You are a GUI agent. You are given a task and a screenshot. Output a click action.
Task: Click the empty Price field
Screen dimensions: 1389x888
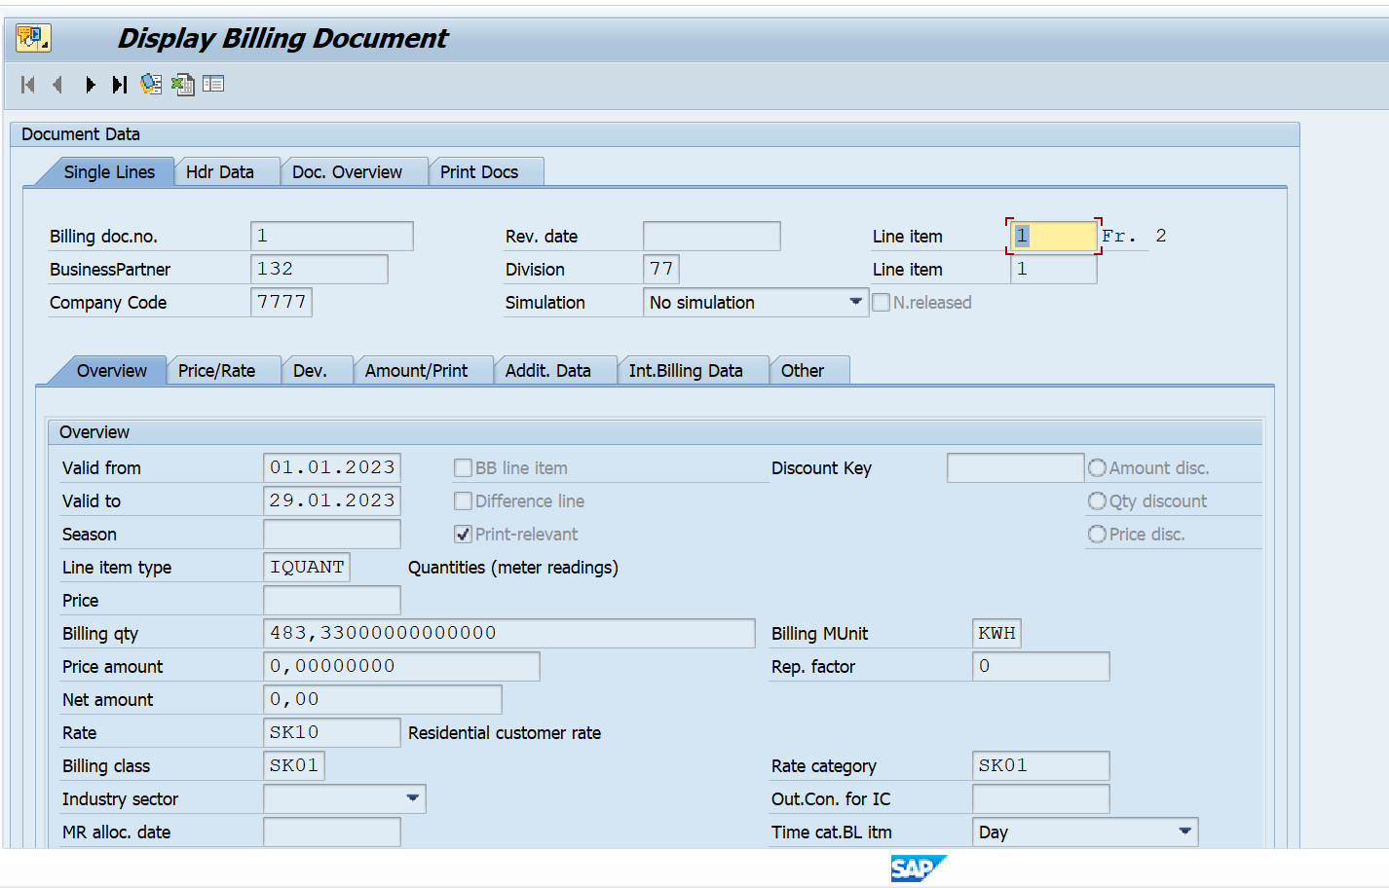332,601
